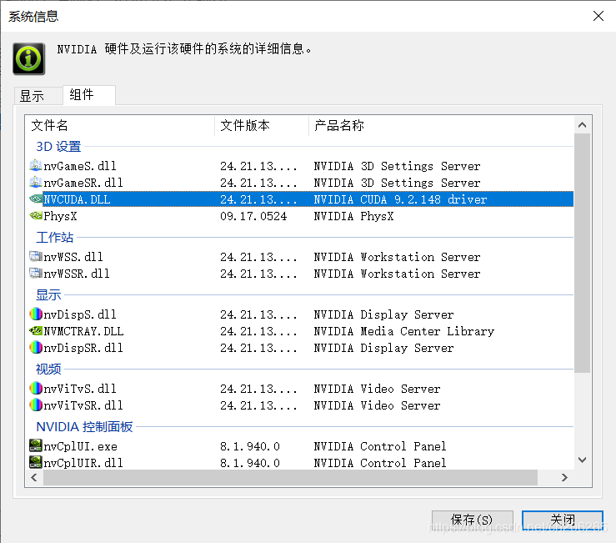This screenshot has width=616, height=543.
Task: Click the PhysX row icon
Action: pyautogui.click(x=35, y=215)
